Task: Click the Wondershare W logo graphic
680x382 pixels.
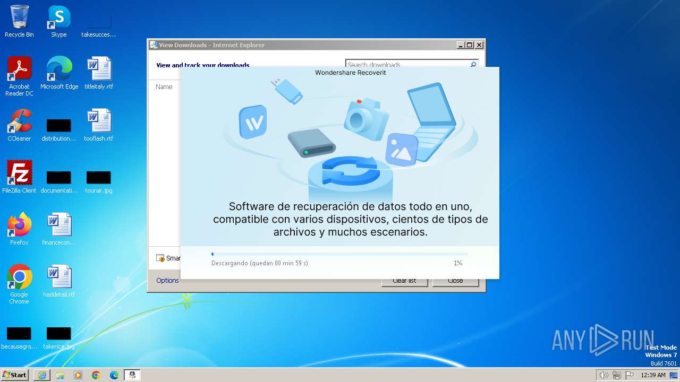Action: coord(253,121)
